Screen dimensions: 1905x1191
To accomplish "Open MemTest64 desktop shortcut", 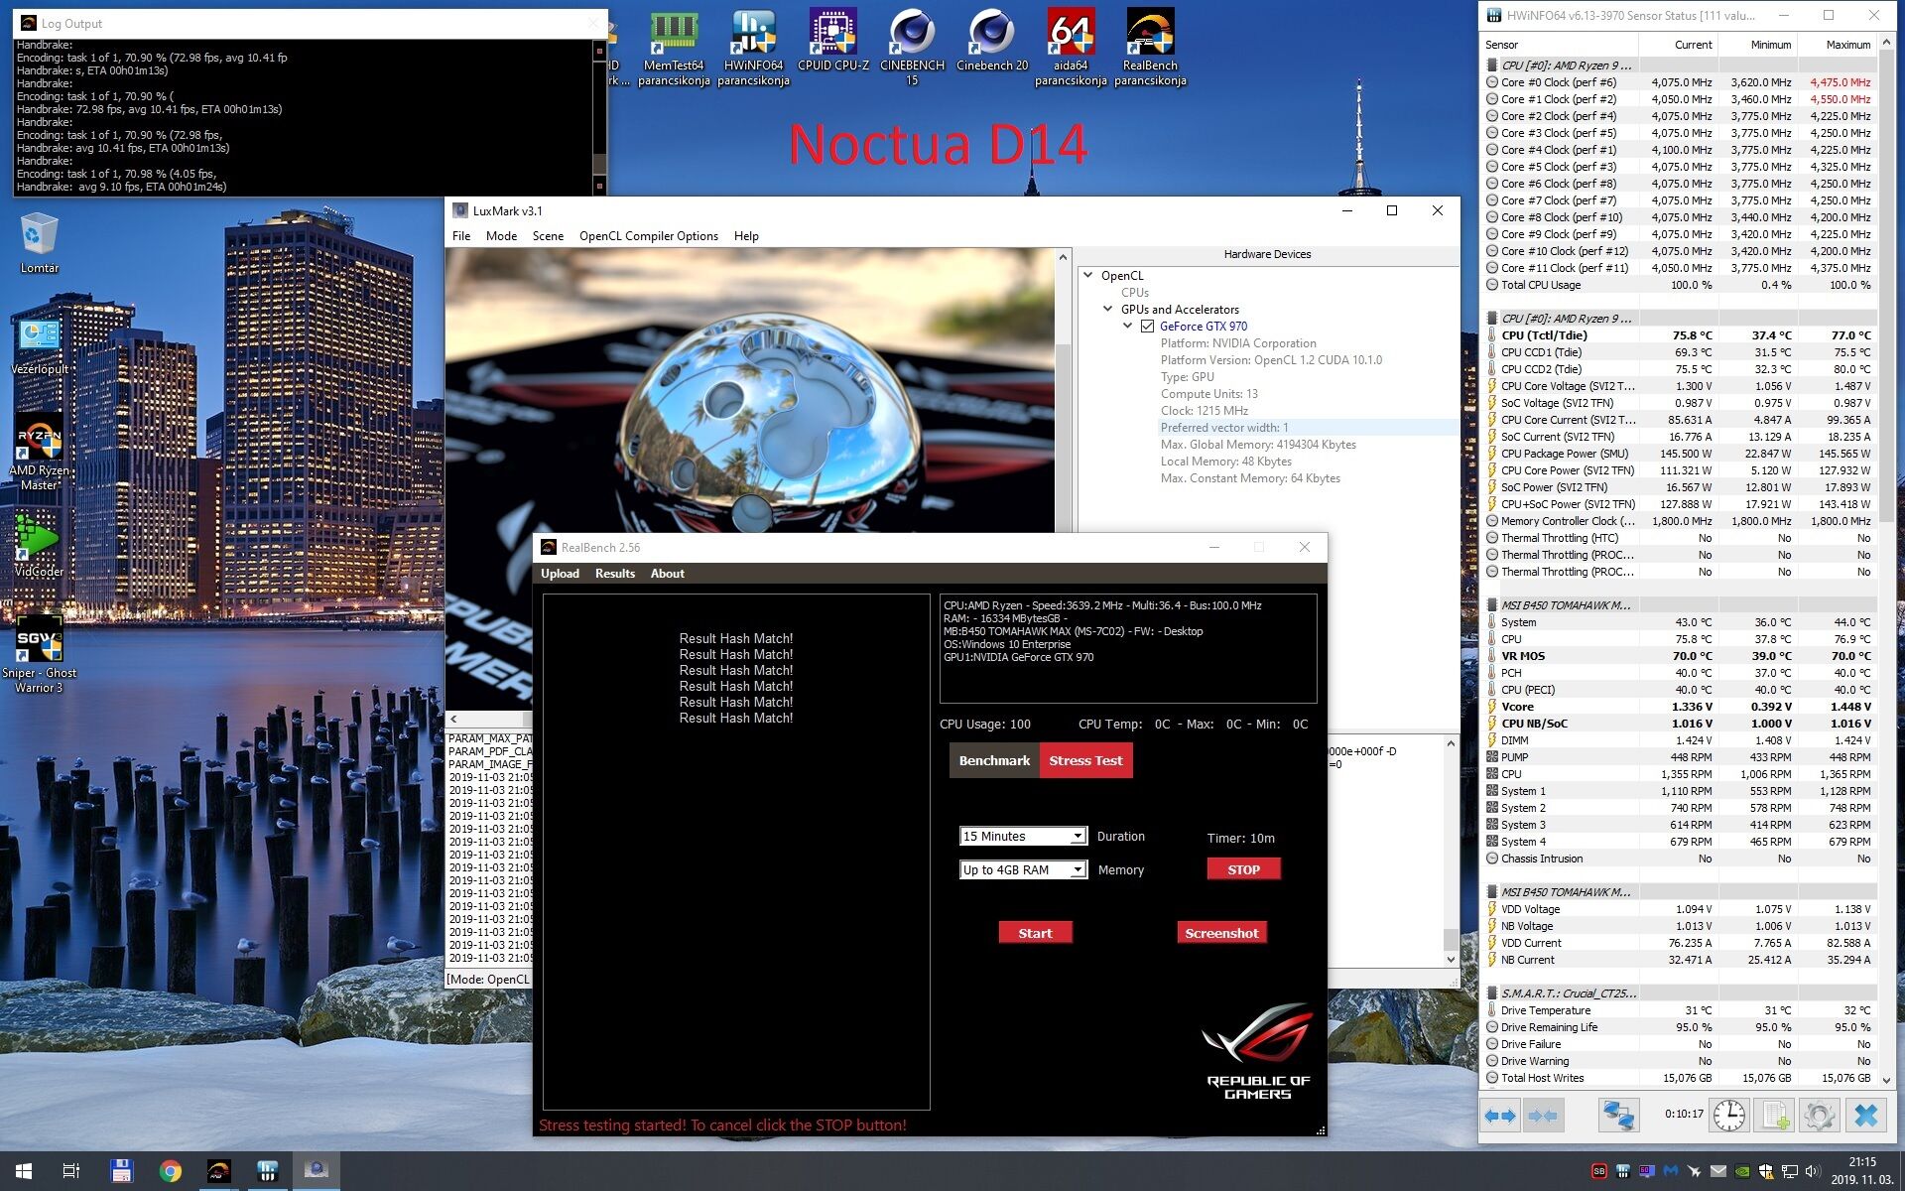I will click(674, 49).
